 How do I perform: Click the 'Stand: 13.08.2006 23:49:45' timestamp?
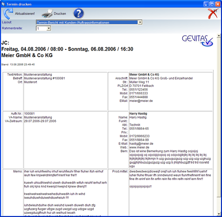click(18, 64)
